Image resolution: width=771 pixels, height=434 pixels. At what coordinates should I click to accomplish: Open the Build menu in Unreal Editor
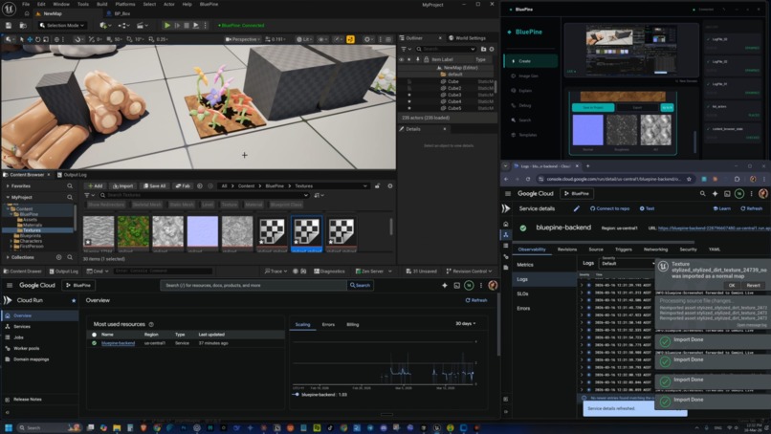(x=101, y=4)
